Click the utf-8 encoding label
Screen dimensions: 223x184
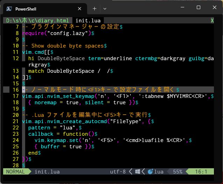pyautogui.click(x=117, y=172)
